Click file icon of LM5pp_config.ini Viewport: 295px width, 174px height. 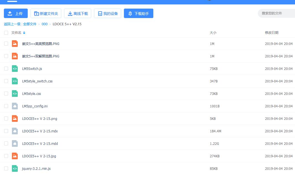point(15,106)
